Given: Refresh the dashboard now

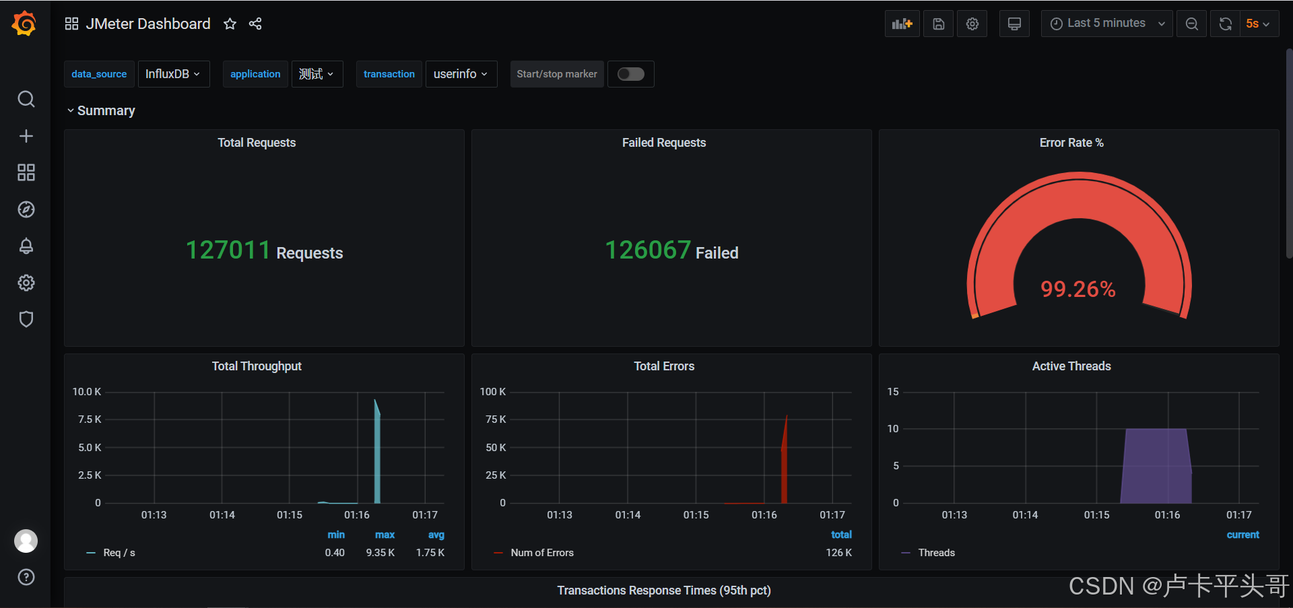Looking at the screenshot, I should pos(1225,24).
